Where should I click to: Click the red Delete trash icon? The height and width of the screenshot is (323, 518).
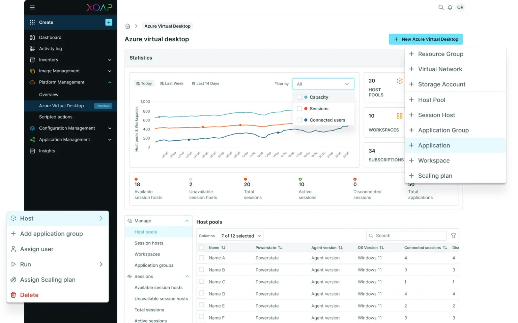tap(13, 295)
